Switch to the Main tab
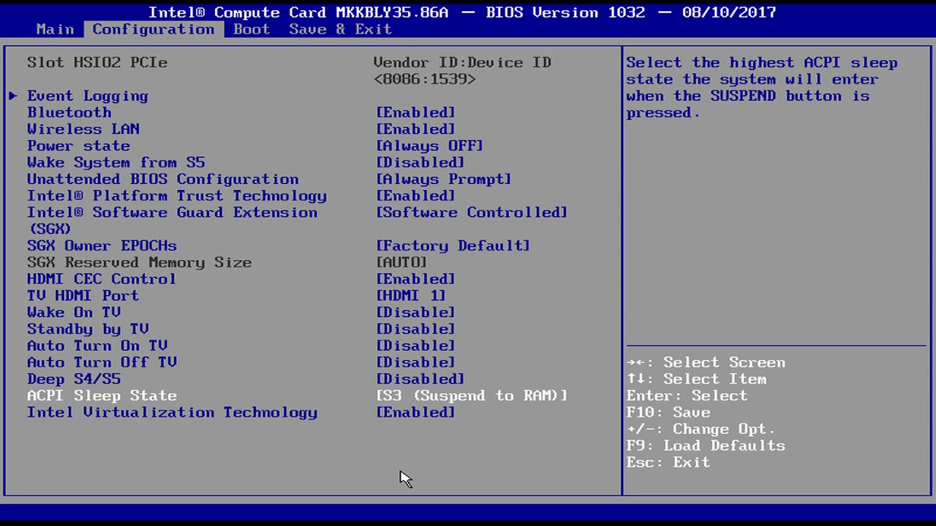Screen dimensions: 936x526 pyautogui.click(x=55, y=29)
